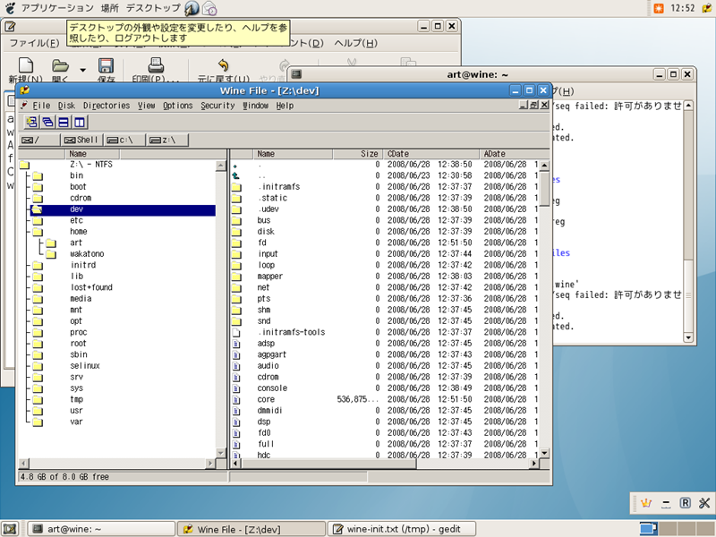This screenshot has height=537, width=716.
Task: Click the parent directory '..' up-arrow icon
Action: (x=235, y=175)
